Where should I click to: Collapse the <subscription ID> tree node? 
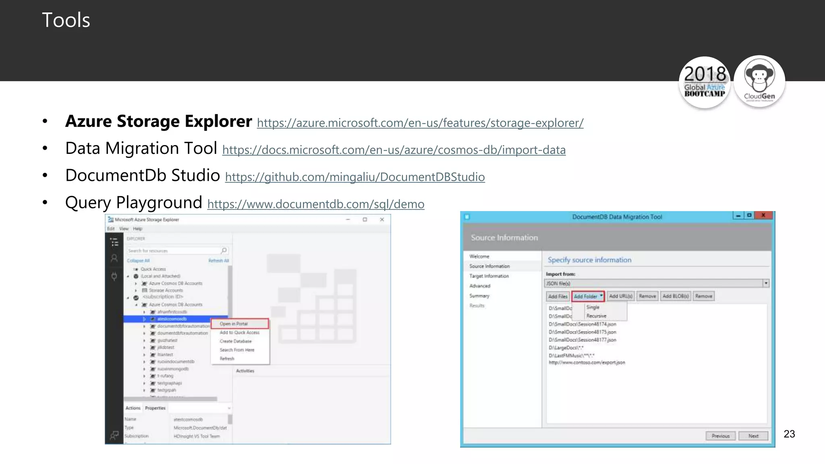pos(128,298)
